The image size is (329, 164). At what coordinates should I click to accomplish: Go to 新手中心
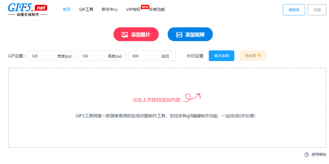click(x=109, y=9)
